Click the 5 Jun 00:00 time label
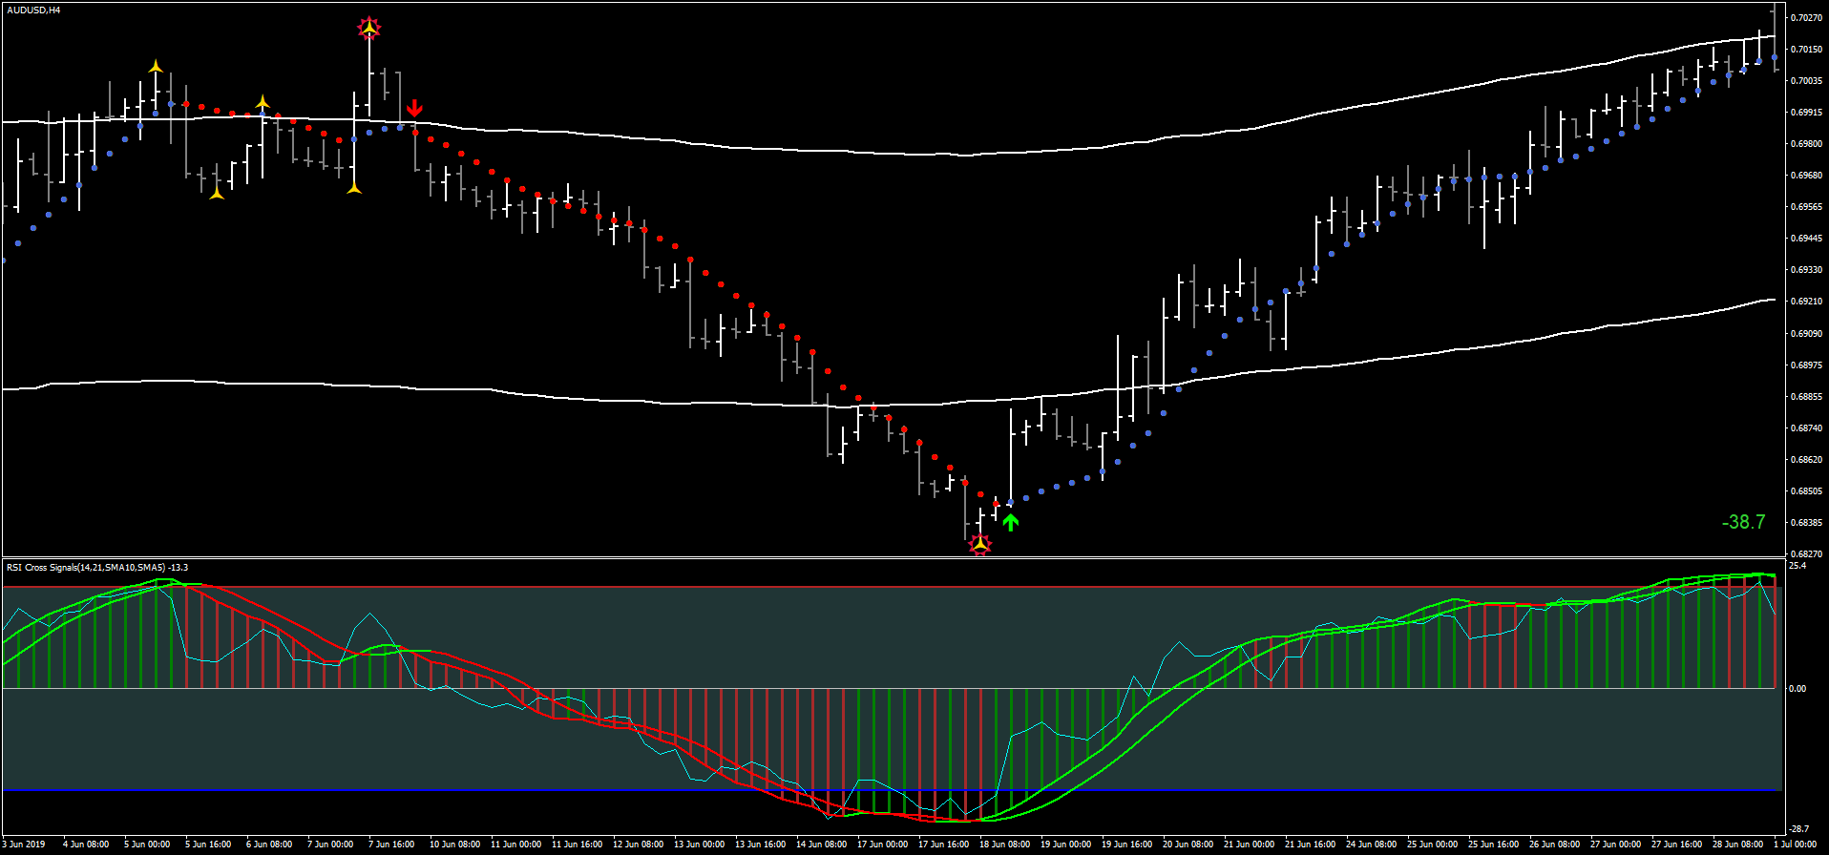The width and height of the screenshot is (1829, 855). click(147, 845)
